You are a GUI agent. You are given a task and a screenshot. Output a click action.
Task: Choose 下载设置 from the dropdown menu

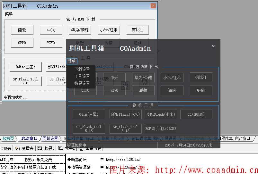pos(82,69)
